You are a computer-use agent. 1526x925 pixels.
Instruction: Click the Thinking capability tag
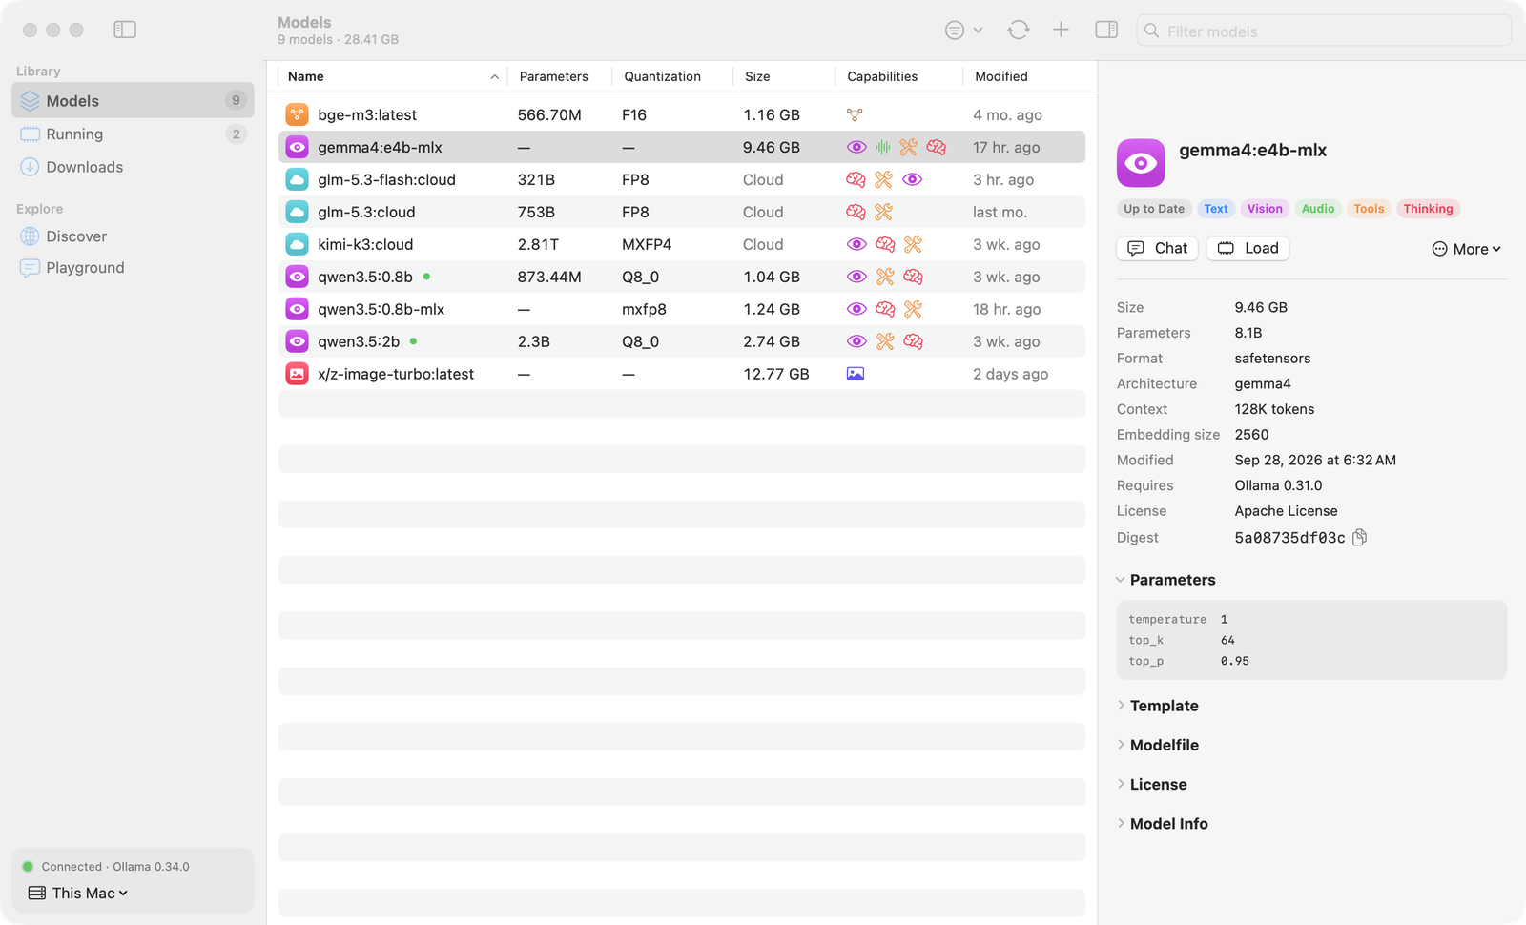1428,209
